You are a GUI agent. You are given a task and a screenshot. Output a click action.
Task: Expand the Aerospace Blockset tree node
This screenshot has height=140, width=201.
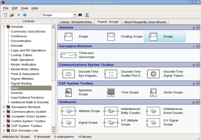point(4,107)
